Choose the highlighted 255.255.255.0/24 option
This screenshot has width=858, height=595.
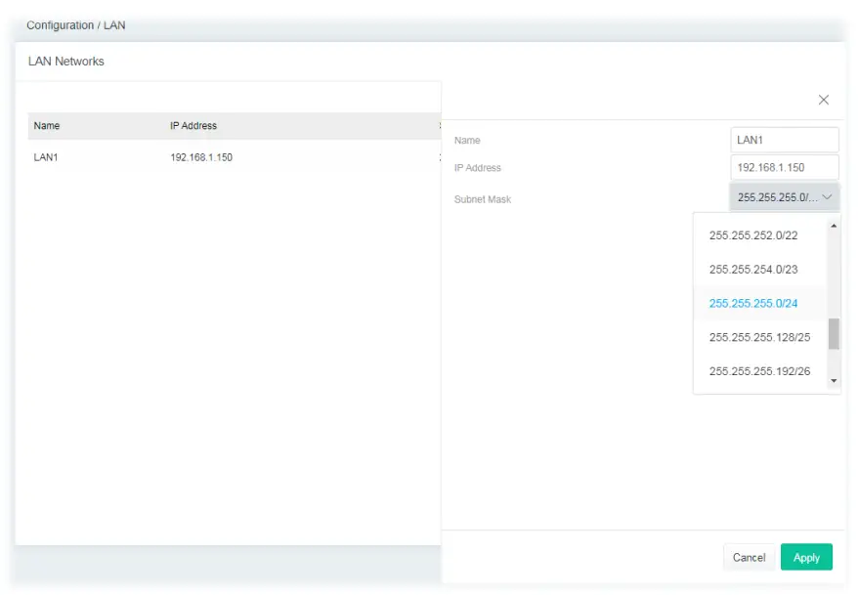pyautogui.click(x=759, y=303)
